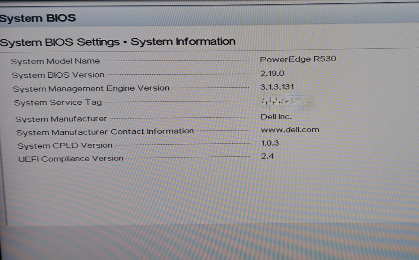Click the Dell Inc. manufacturer value
419x260 pixels.
click(276, 117)
